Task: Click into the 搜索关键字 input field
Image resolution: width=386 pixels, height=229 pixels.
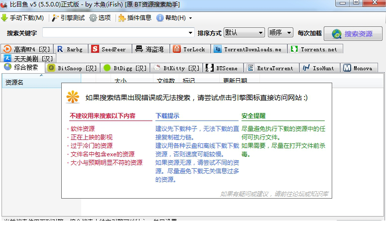Action: coord(115,33)
